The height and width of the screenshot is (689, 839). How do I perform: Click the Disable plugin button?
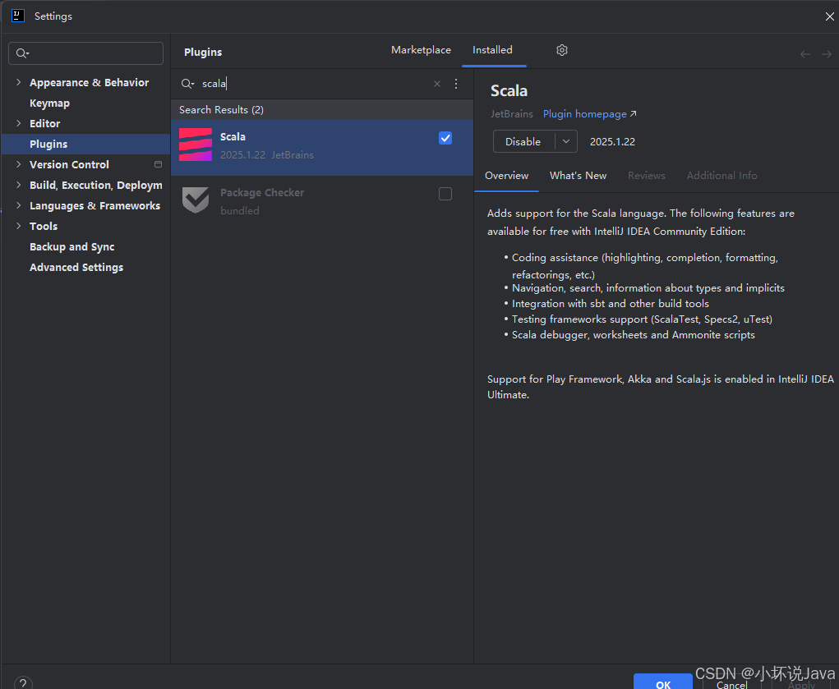tap(523, 142)
